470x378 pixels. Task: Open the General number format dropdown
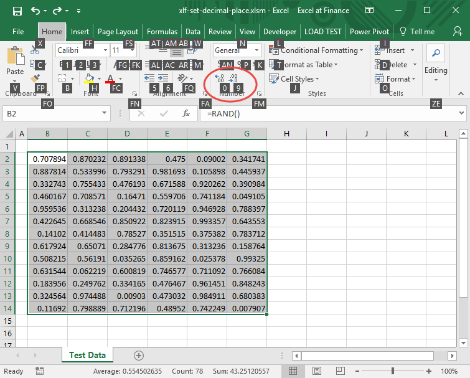click(x=257, y=50)
